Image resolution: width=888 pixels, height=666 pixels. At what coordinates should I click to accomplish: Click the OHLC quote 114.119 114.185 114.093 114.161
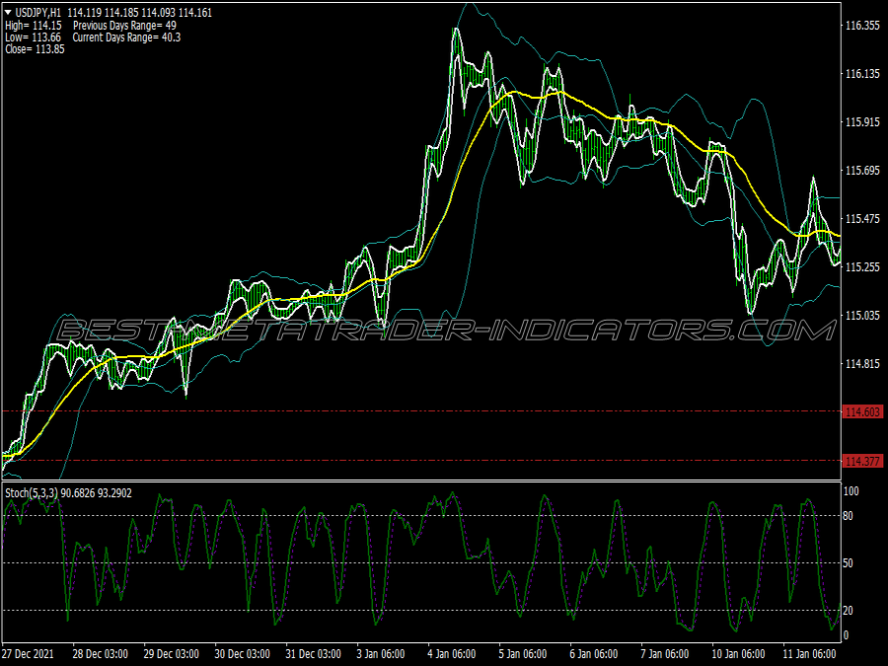click(140, 13)
